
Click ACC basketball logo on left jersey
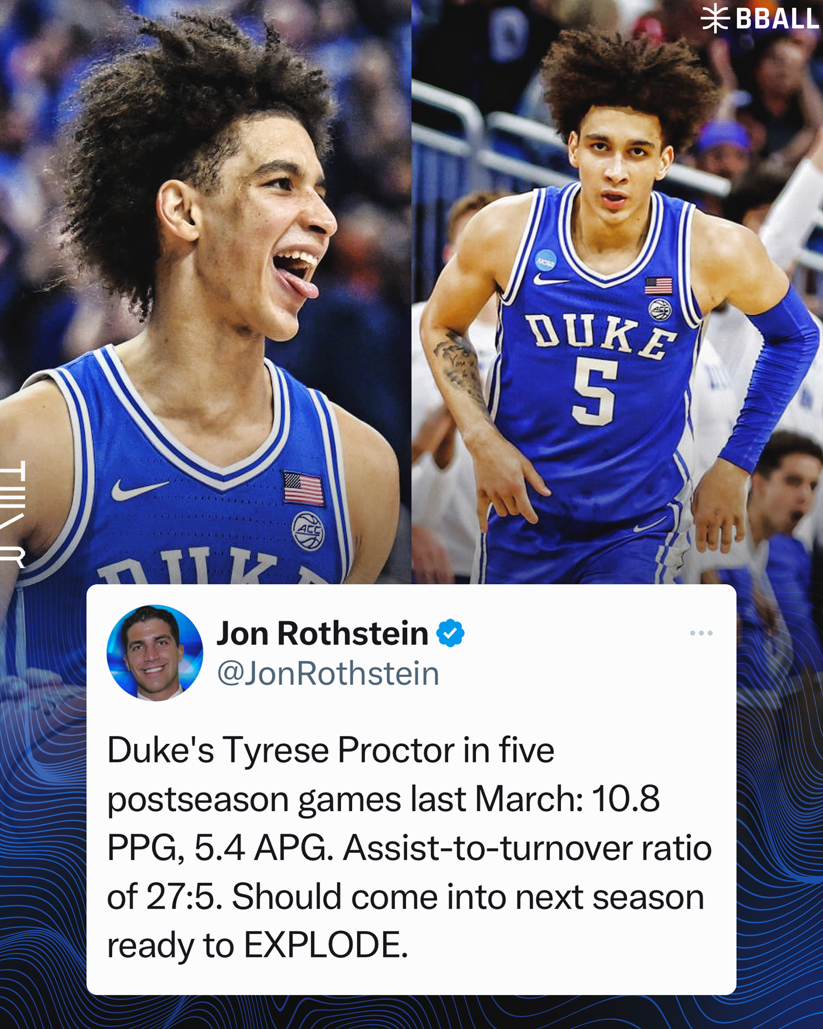coord(308,530)
